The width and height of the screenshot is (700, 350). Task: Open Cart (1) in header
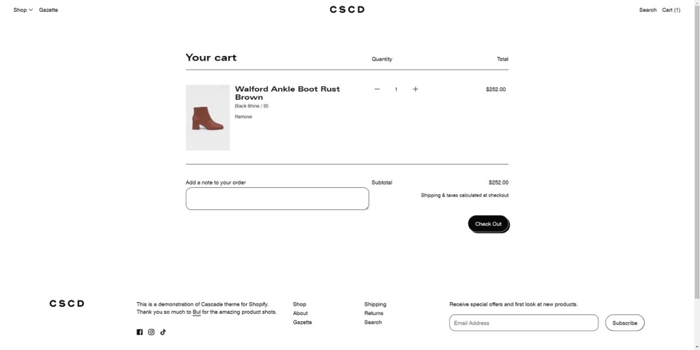pyautogui.click(x=671, y=10)
